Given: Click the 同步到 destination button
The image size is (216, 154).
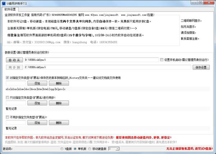Looking at the screenshot, I should click(14, 67).
